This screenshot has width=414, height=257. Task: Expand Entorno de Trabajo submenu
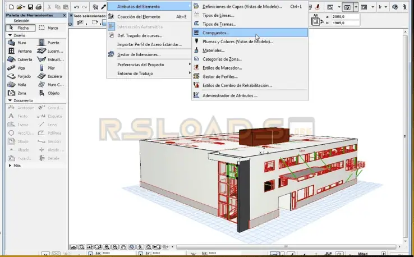(x=149, y=74)
